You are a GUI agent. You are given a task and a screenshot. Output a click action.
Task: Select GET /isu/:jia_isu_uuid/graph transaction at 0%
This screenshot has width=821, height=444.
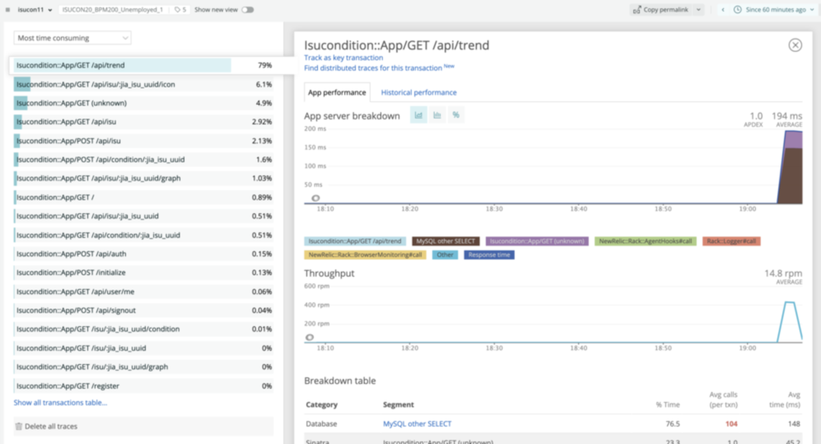[x=144, y=367]
